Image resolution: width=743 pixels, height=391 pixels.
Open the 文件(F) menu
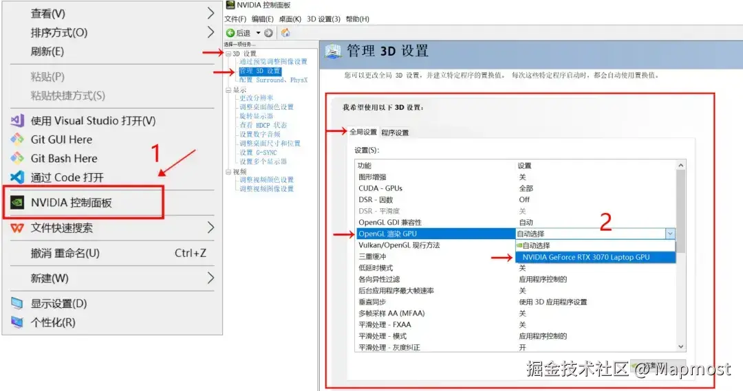(x=235, y=19)
